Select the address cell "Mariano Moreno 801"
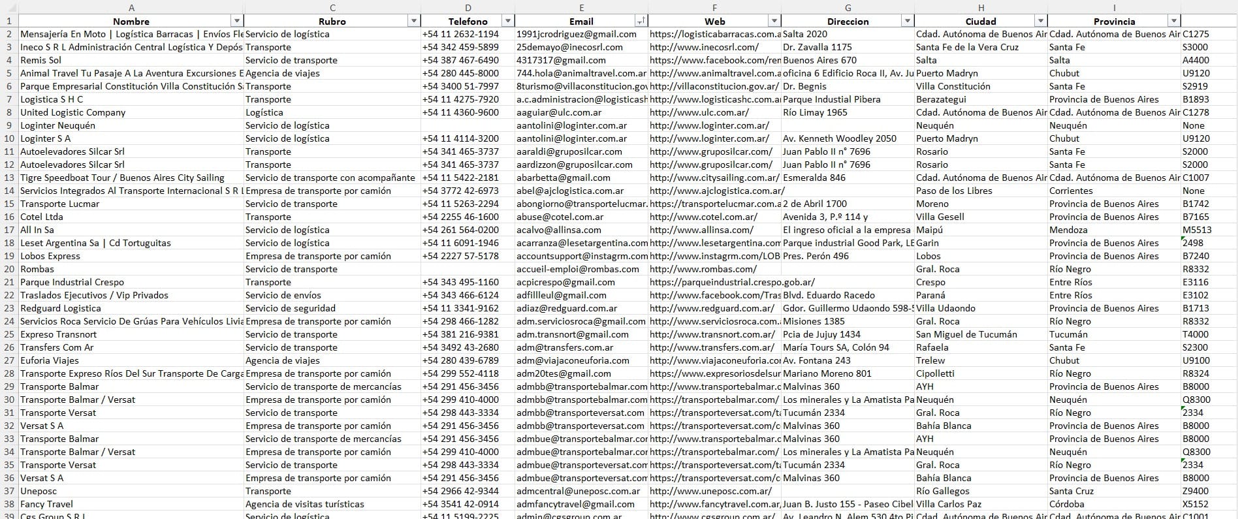1238x519 pixels. click(x=848, y=373)
